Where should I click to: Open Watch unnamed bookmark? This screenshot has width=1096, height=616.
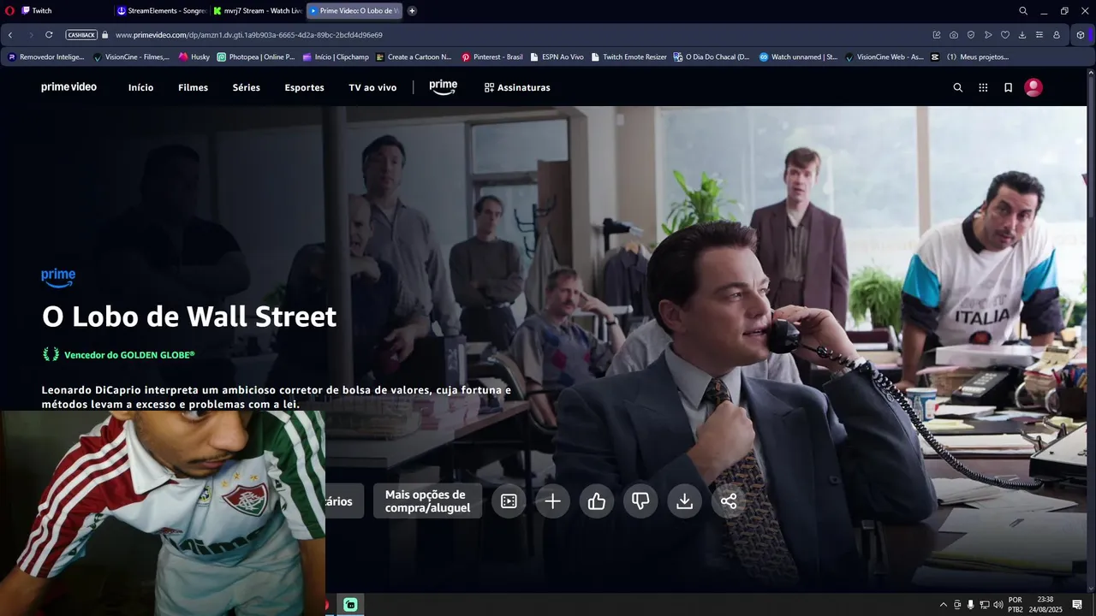coord(798,57)
